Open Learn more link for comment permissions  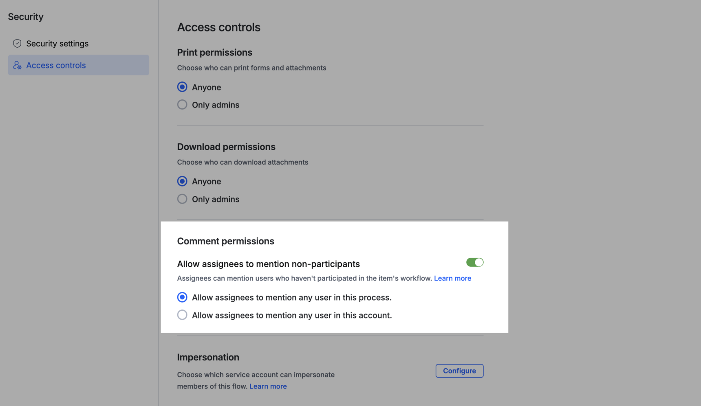point(452,278)
